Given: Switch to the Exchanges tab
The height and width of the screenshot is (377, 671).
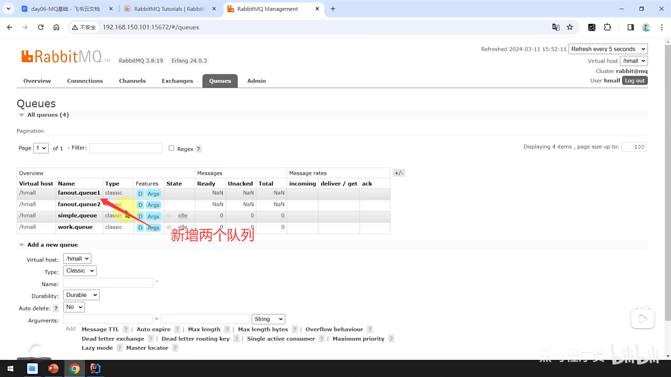Looking at the screenshot, I should tap(177, 81).
